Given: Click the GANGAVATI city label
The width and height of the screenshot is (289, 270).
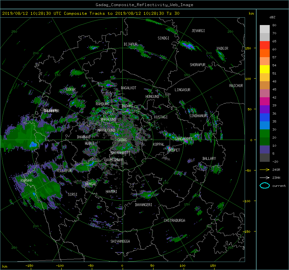Looking at the screenshot, I should tap(183, 139).
